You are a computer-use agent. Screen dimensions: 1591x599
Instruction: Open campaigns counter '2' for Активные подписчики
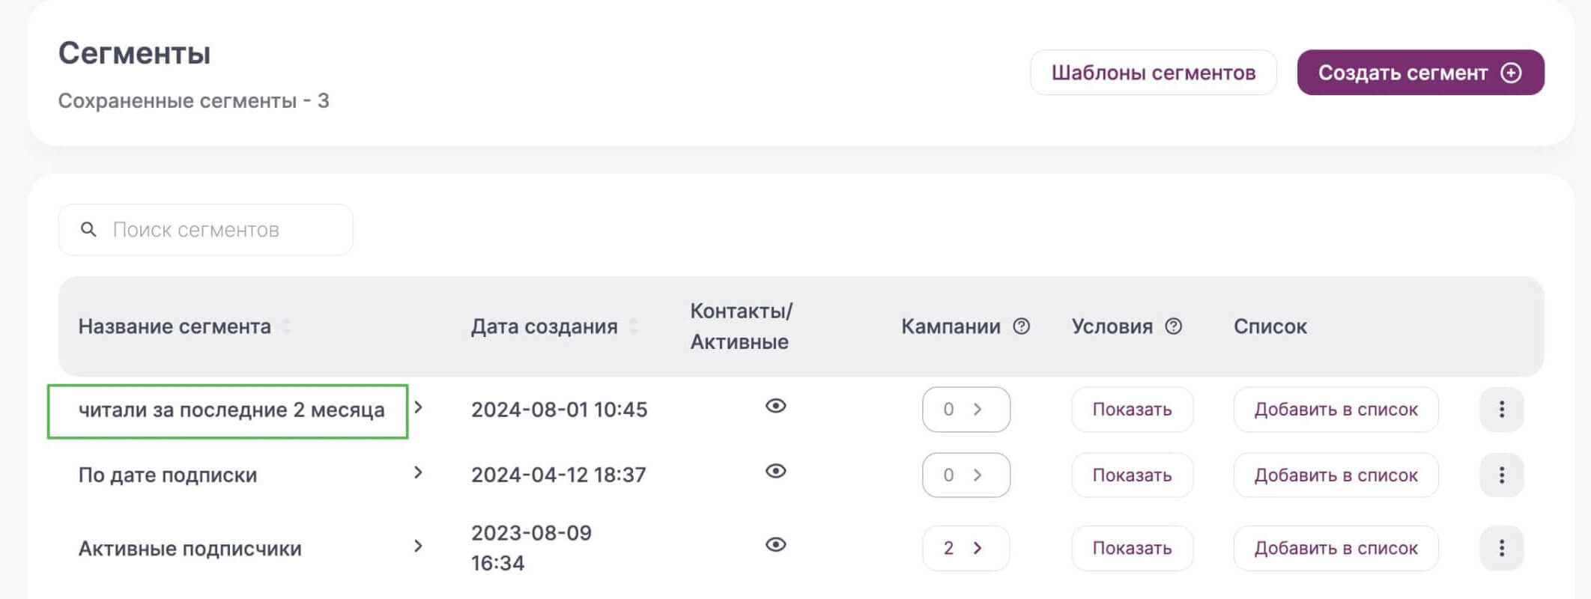[965, 548]
